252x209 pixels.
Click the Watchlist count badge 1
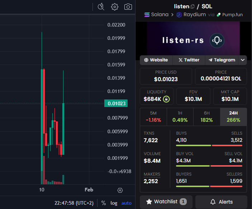coord(183,201)
